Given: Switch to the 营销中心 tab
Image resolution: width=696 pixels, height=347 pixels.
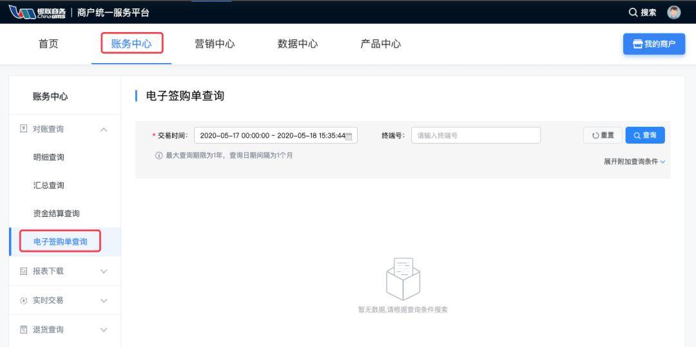Looking at the screenshot, I should click(x=215, y=44).
